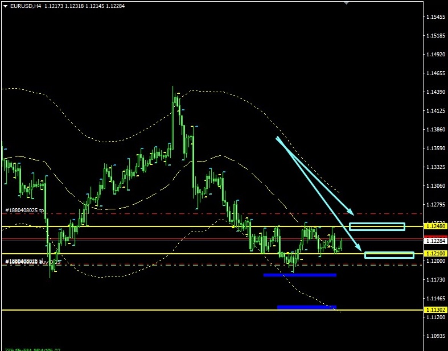The width and height of the screenshot is (448, 351).
Task: Click the lower cyan arrow's arrowhead
Action: click(360, 248)
